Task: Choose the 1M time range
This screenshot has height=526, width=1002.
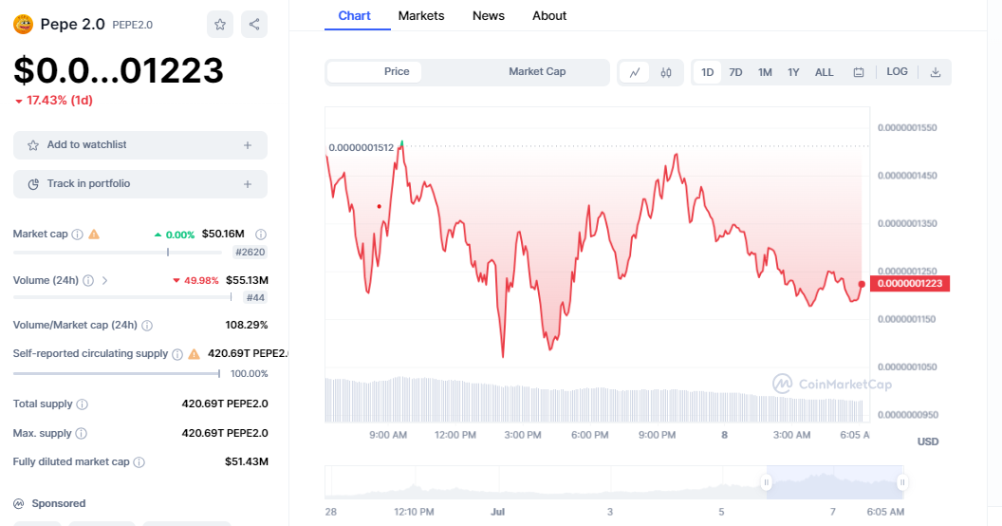Action: pyautogui.click(x=765, y=72)
